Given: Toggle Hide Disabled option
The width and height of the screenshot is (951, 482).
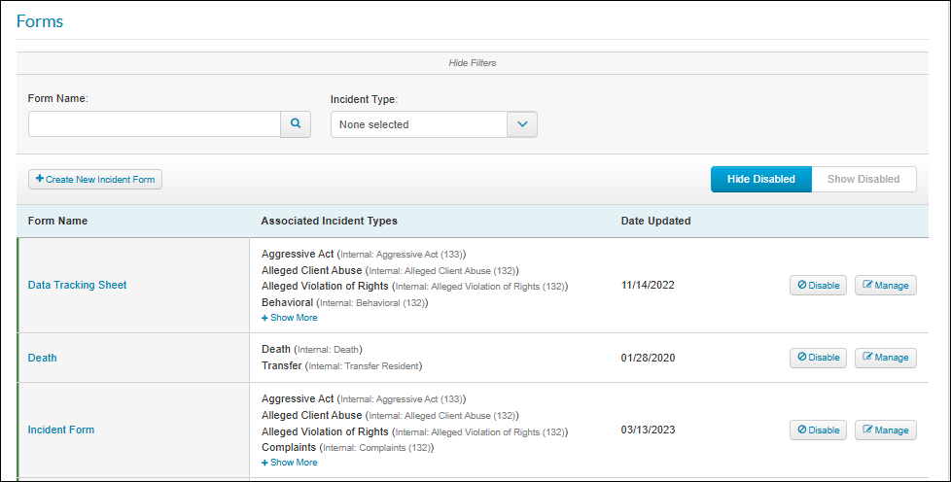Looking at the screenshot, I should click(x=761, y=179).
